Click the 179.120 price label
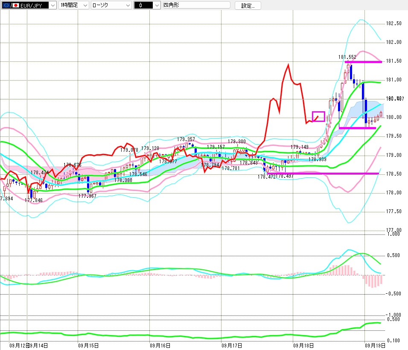 pos(150,148)
